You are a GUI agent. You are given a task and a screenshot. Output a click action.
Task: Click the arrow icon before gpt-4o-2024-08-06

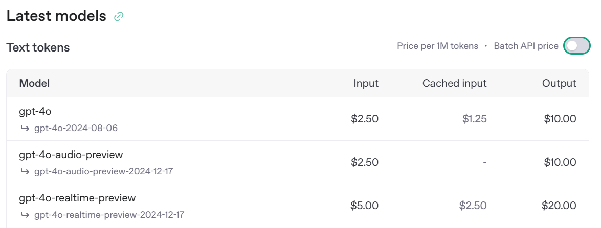25,128
